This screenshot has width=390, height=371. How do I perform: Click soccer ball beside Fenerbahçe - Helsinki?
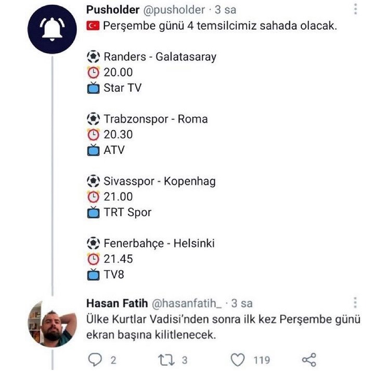(x=93, y=243)
